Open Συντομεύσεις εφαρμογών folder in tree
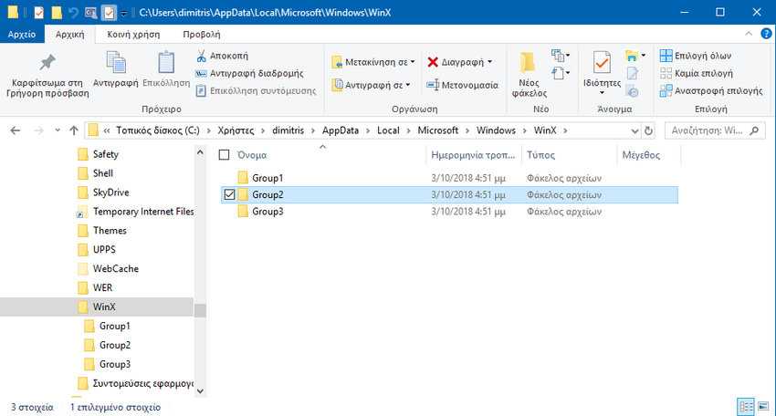The image size is (776, 416). point(143,383)
